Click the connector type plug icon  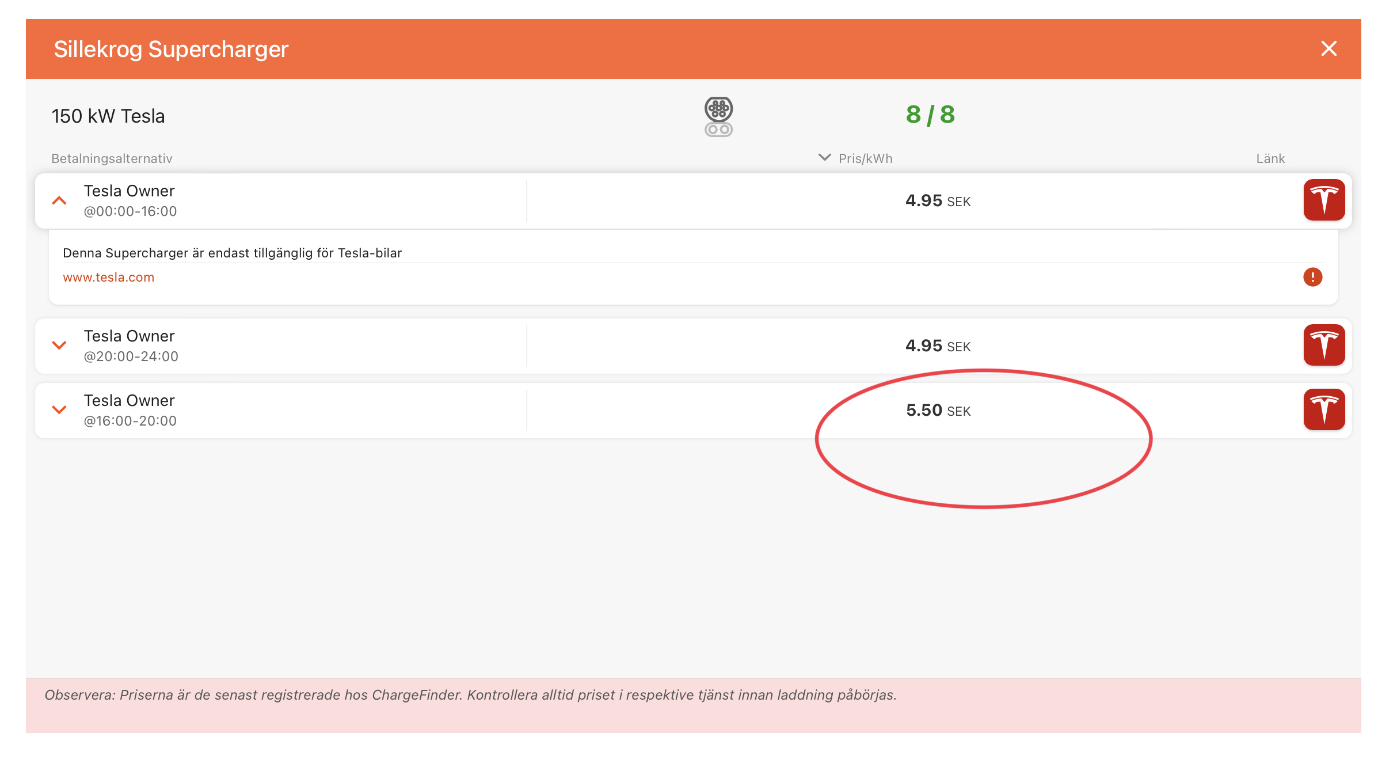[718, 117]
